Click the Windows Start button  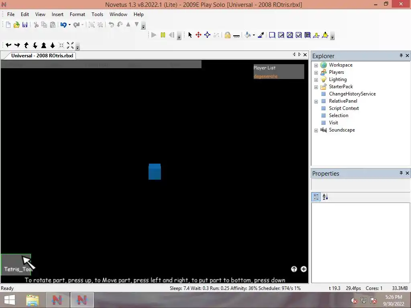(x=10, y=300)
